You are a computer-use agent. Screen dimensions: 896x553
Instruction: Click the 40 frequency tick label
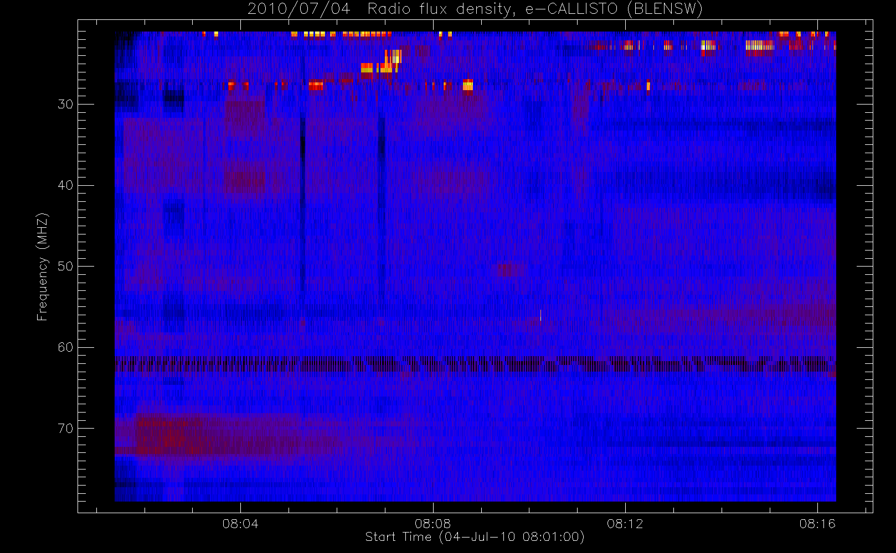click(65, 185)
